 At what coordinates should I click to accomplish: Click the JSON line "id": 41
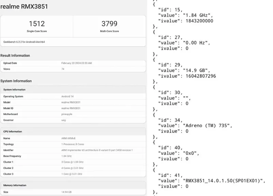pos(170,175)
